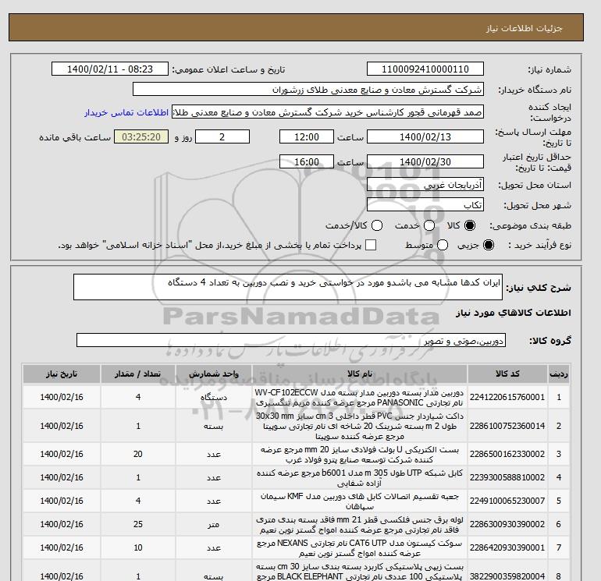Click product code 2249100065230007
The height and width of the screenshot is (581, 601).
507,501
